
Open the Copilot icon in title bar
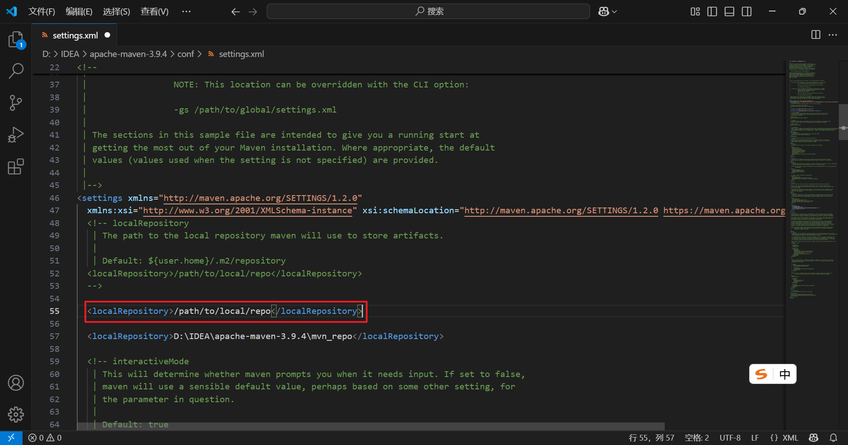[603, 11]
